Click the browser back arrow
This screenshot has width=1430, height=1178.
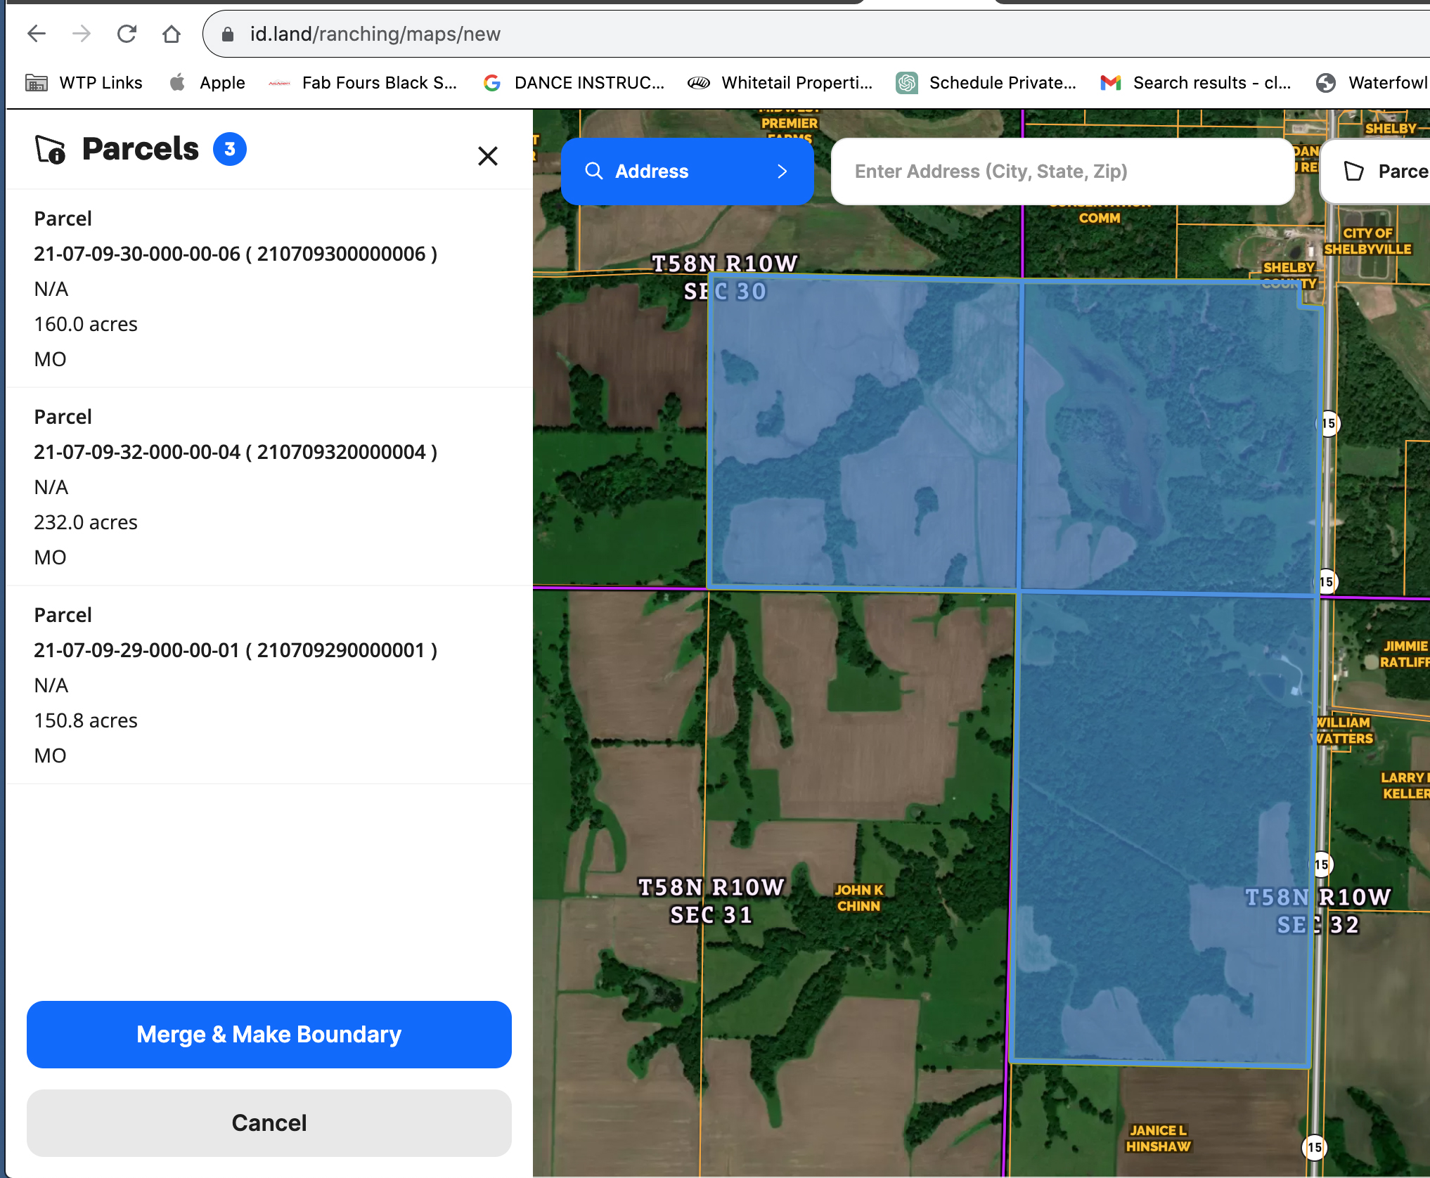(x=37, y=34)
